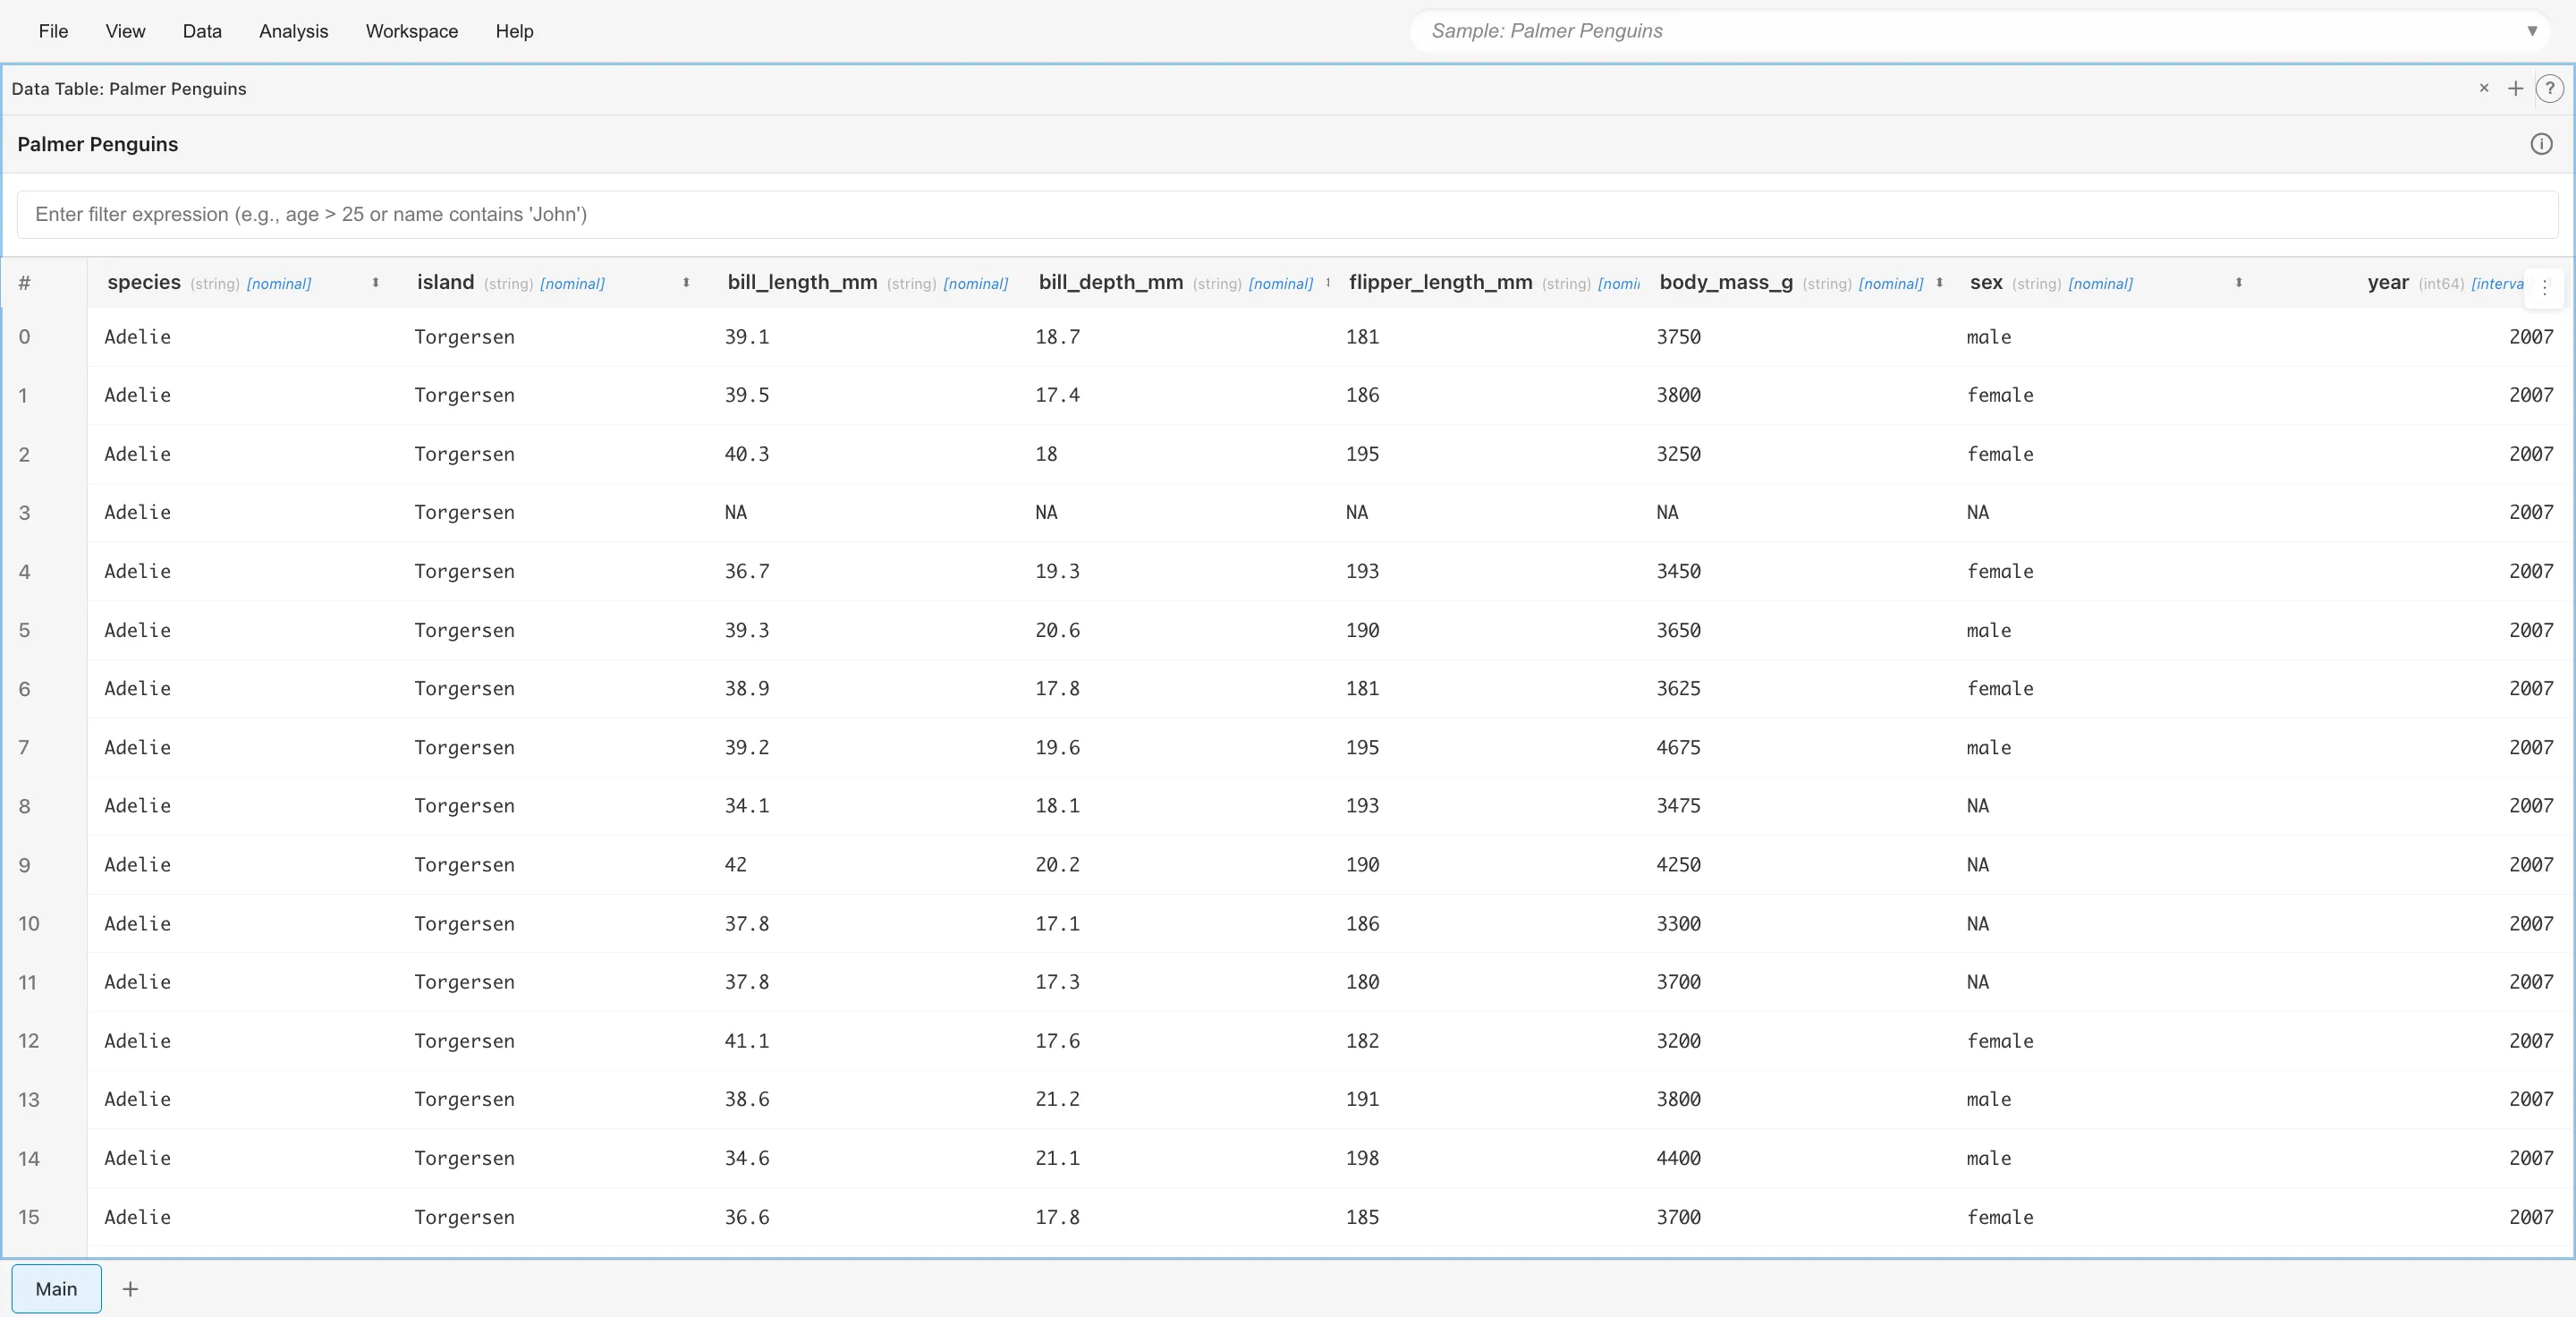
Task: Open the Analysis menu
Action: click(293, 31)
